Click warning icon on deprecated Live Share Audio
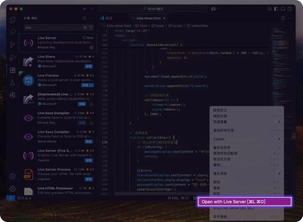The height and width of the screenshot is (222, 303). coord(91,104)
